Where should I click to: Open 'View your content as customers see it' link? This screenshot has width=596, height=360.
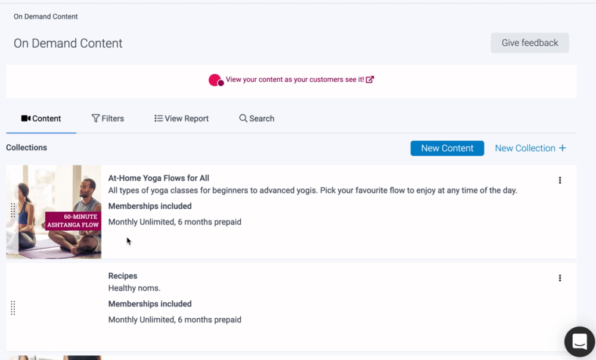[x=294, y=79]
